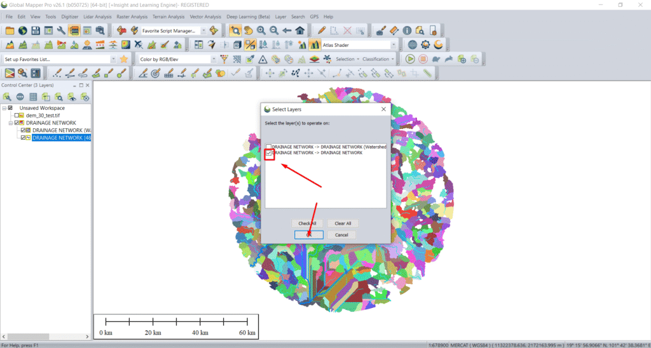Open the Deep Learning (Beta) menu
Viewport: 651px width, 348px height.
pos(249,17)
